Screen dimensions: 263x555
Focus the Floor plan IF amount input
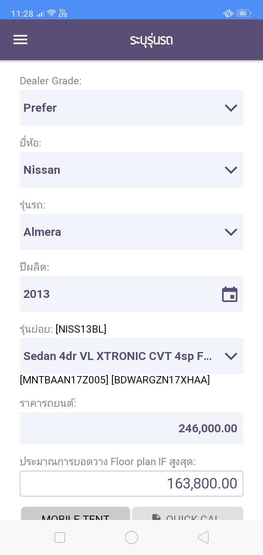tap(131, 483)
